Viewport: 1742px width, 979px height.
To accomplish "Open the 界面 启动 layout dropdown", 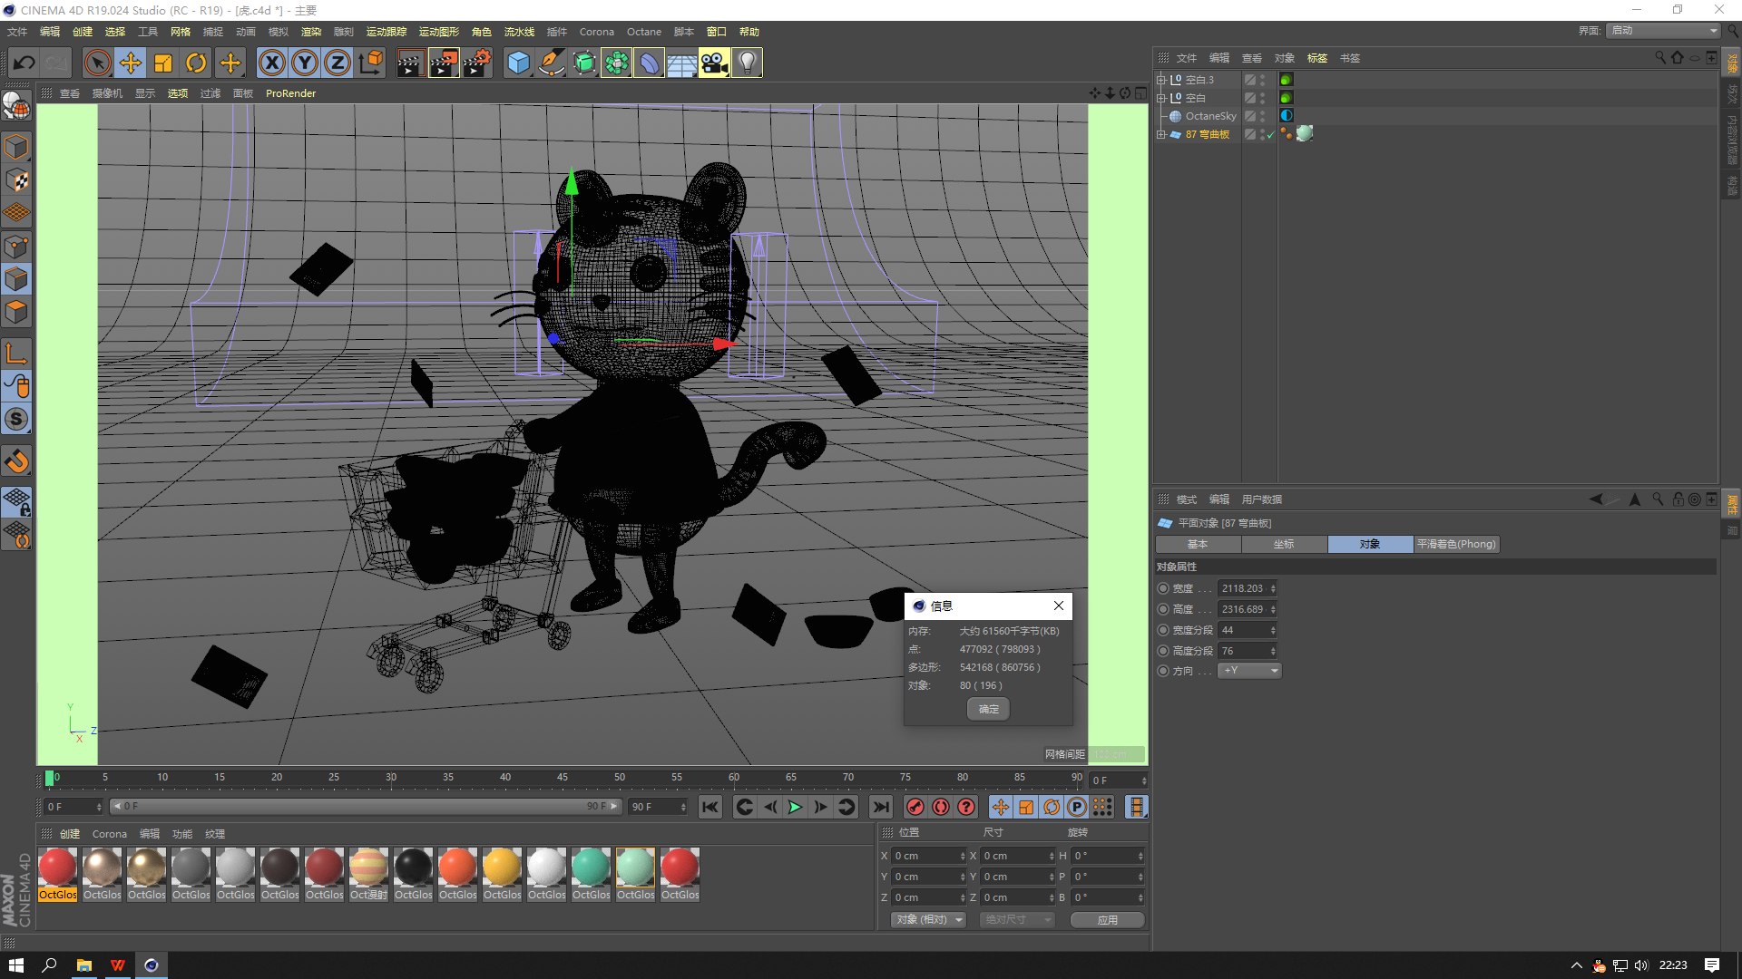I will [x=1664, y=31].
